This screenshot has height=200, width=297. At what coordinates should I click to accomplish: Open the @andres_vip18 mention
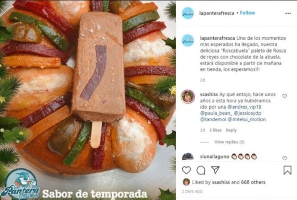(x=244, y=107)
